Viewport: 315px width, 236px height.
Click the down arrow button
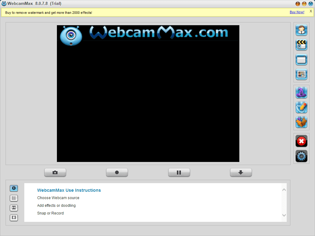click(x=241, y=172)
